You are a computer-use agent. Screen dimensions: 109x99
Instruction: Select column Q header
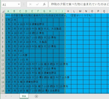[x=104, y=11]
